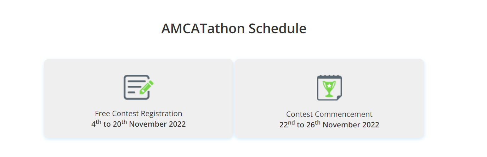Viewport: 487px width, 157px height.
Task: Click the notepad registration icon
Action: pyautogui.click(x=138, y=87)
